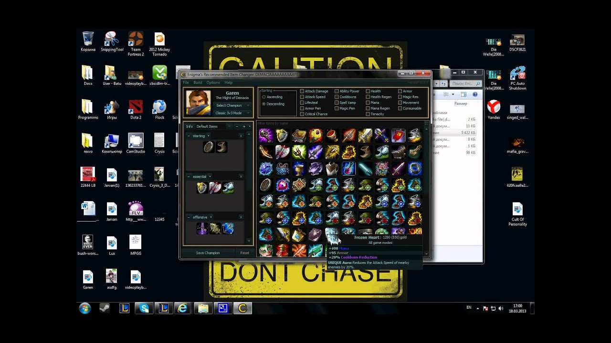Viewport: 611px width, 343px height.
Task: Open Skype taskbar icon
Action: (x=144, y=308)
